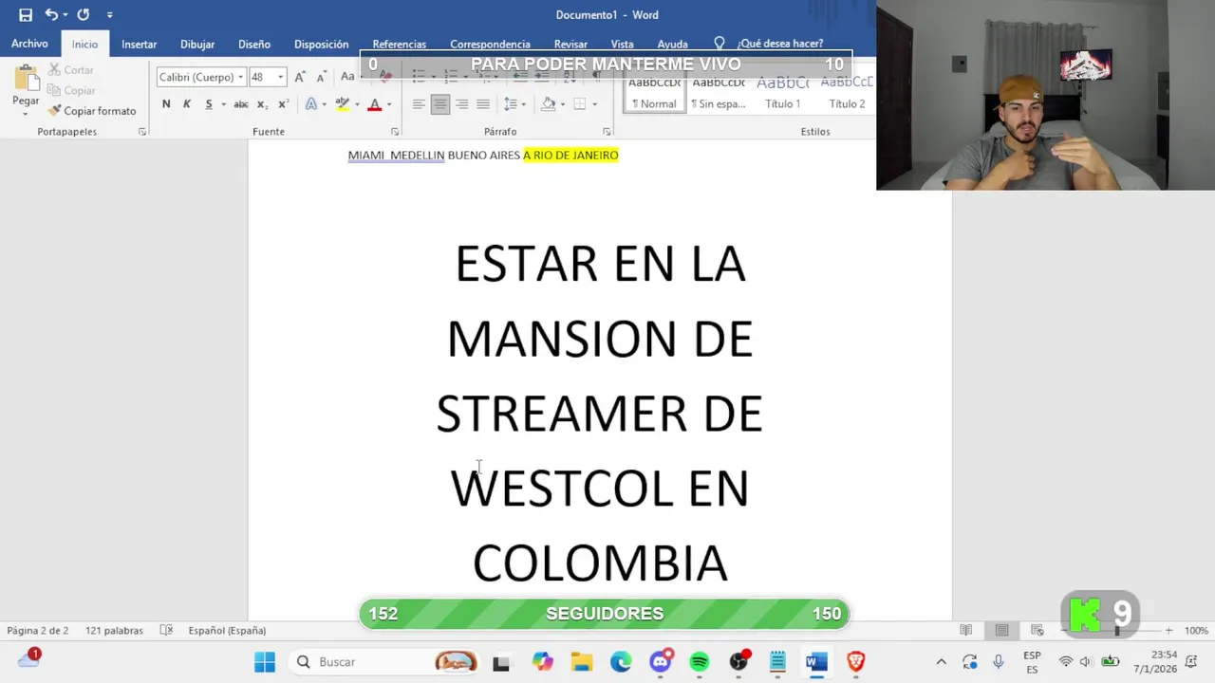Toggle italic K formatting
Screen dimensions: 1215x683
(187, 104)
